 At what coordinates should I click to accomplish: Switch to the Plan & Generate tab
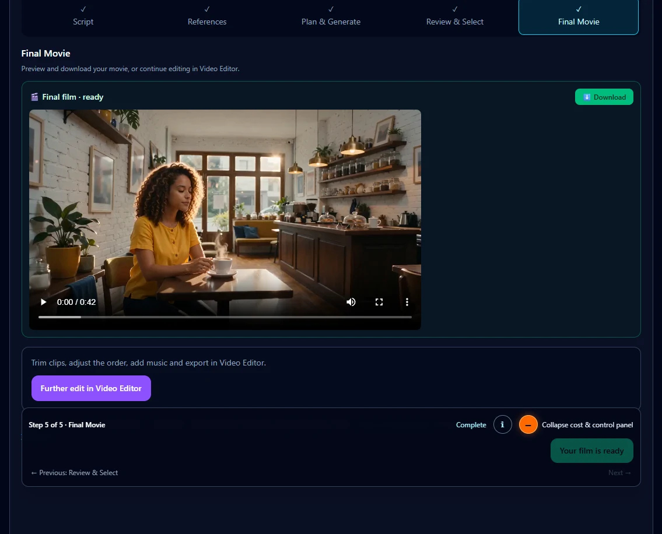tap(331, 17)
